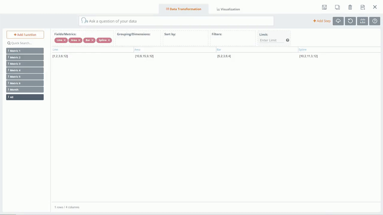Select the Data Transformation tab

coord(183,9)
